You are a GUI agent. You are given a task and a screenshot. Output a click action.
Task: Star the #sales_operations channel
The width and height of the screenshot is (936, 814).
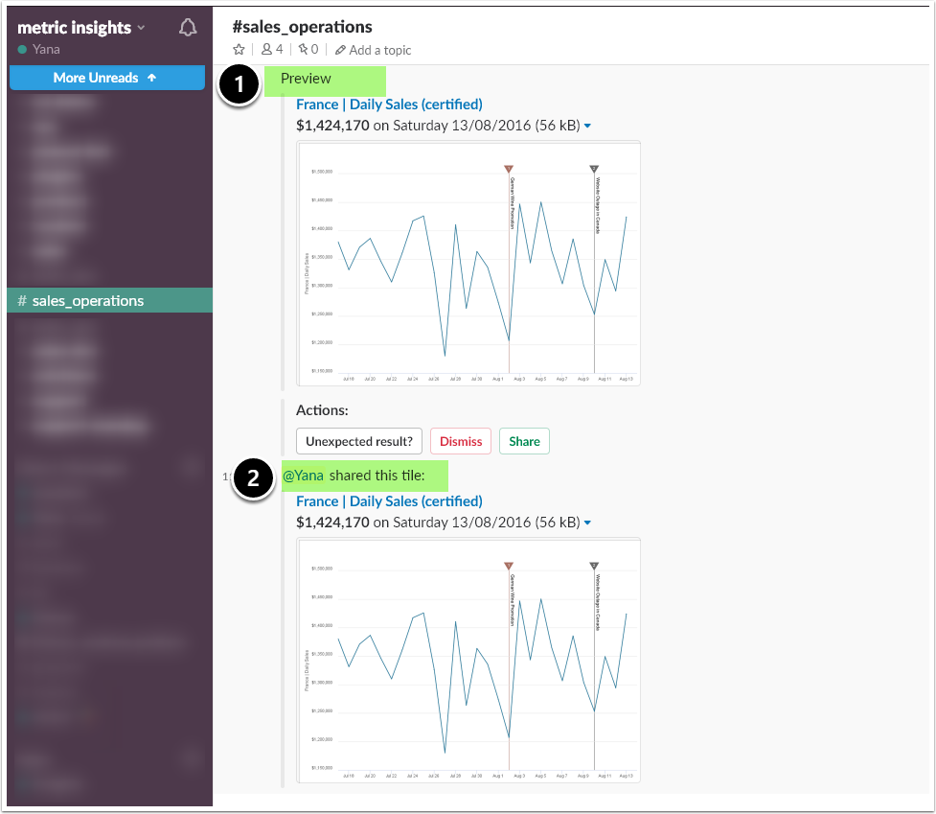tap(239, 50)
